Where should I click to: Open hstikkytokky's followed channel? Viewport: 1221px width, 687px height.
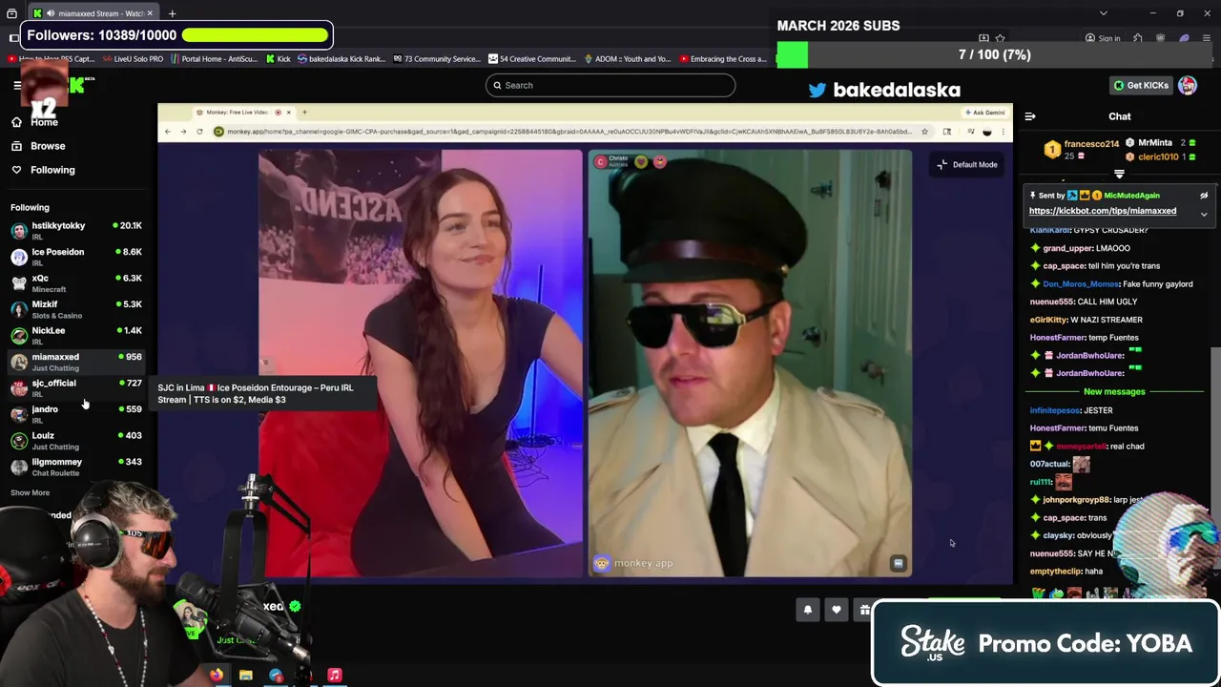click(x=76, y=230)
